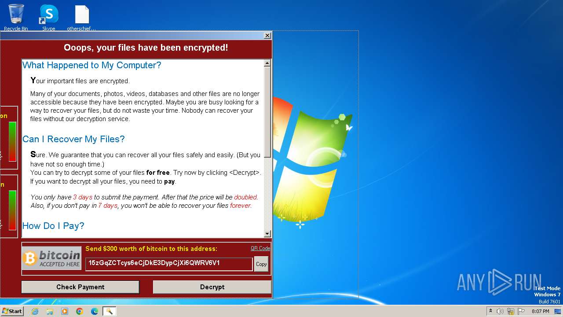Open Windows Explorer folder in the taskbar
Screen dimensions: 563x317
pos(50,311)
